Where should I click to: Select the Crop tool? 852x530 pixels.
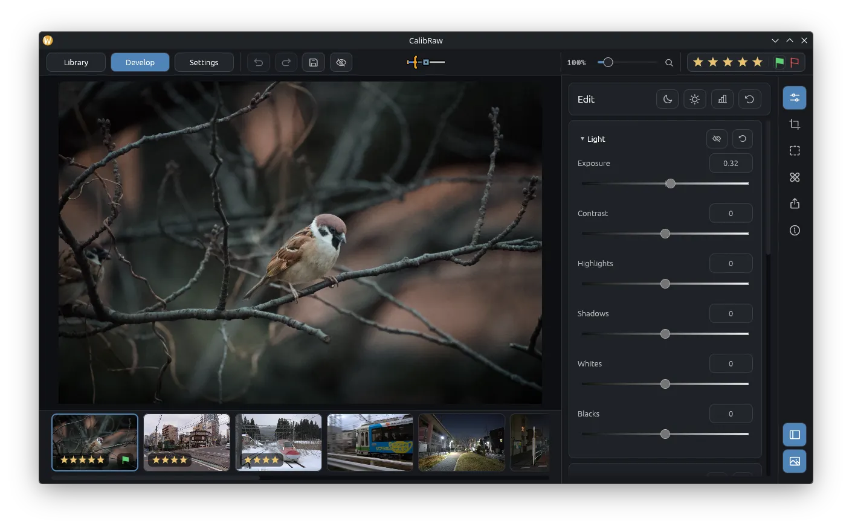tap(795, 124)
